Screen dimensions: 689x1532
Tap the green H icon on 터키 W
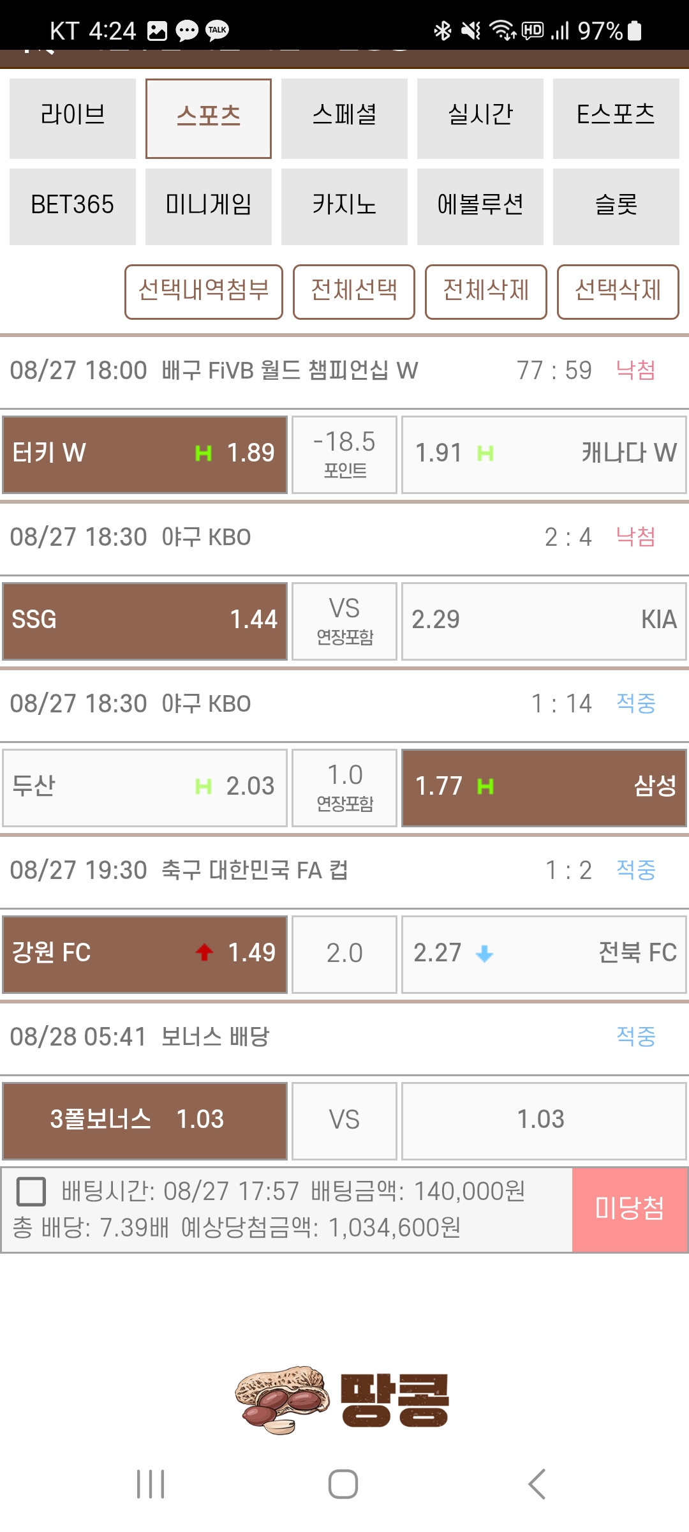coord(203,453)
